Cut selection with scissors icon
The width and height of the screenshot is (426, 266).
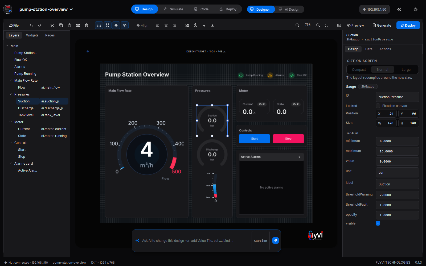52,25
